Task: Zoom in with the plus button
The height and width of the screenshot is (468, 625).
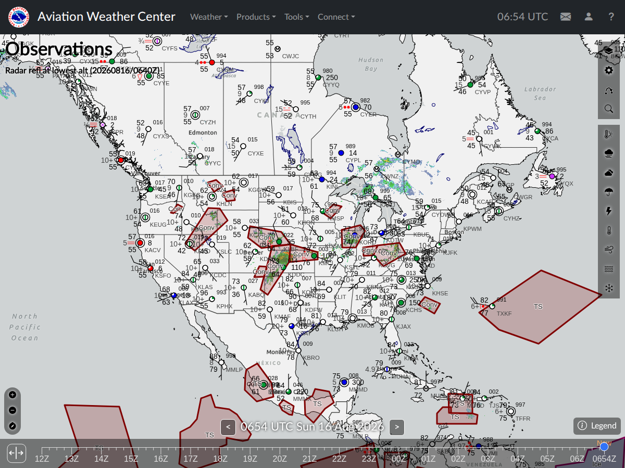Action: click(x=12, y=395)
